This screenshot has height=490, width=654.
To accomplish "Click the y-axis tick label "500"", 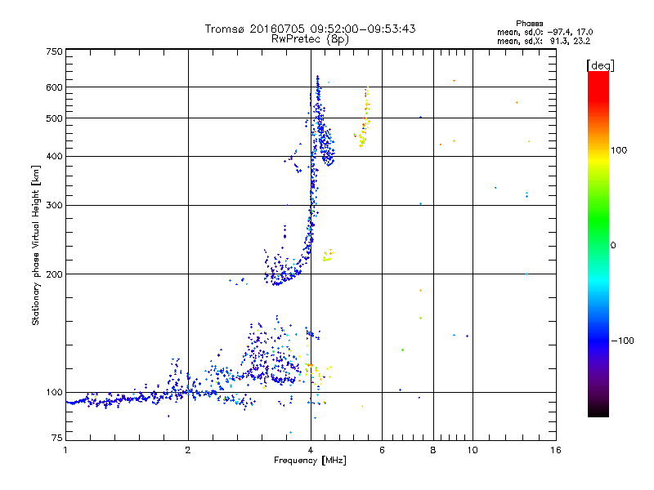I will tap(54, 118).
